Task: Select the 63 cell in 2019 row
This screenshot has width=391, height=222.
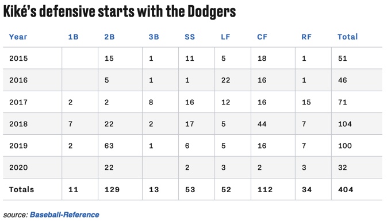Action: click(x=109, y=146)
